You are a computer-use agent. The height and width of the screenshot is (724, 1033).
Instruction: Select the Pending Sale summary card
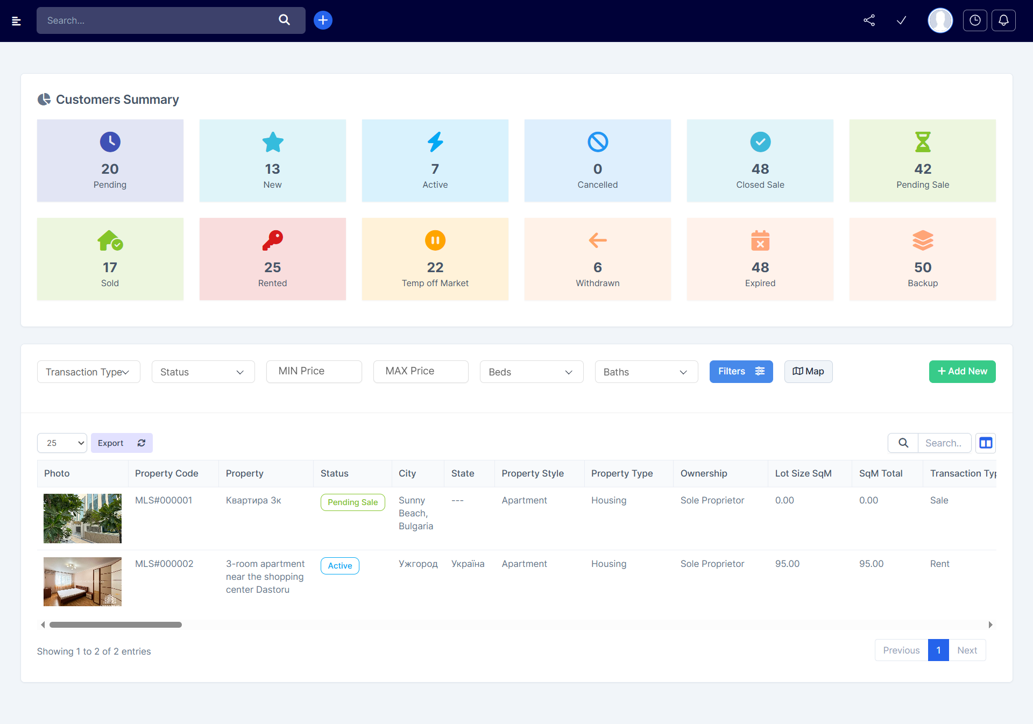pyautogui.click(x=922, y=161)
